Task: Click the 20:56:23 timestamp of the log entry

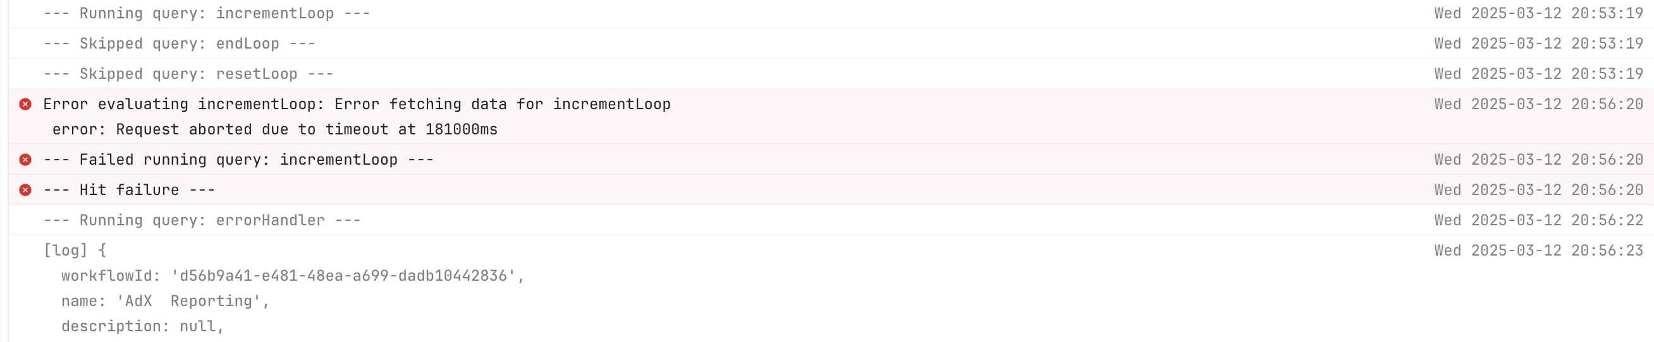Action: coord(1539,251)
